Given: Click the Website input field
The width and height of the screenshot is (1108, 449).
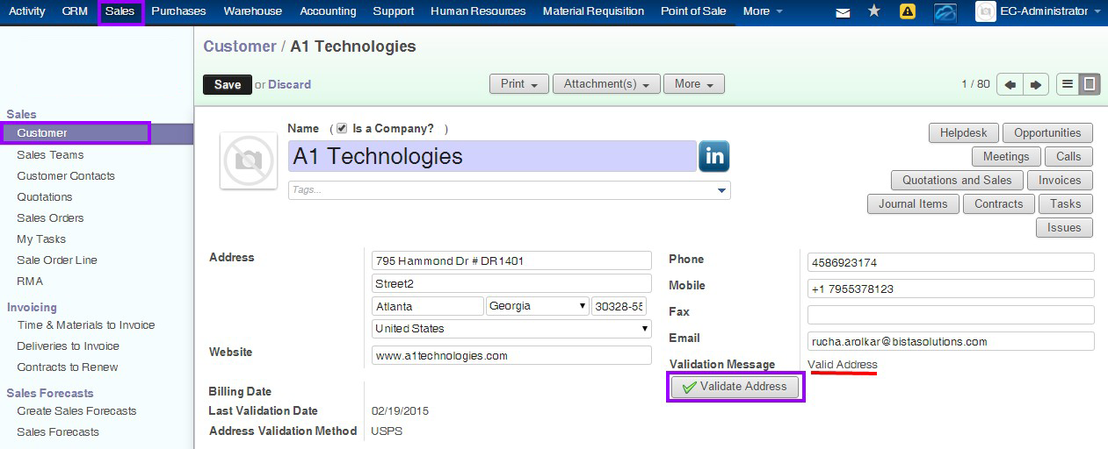Looking at the screenshot, I should (511, 355).
